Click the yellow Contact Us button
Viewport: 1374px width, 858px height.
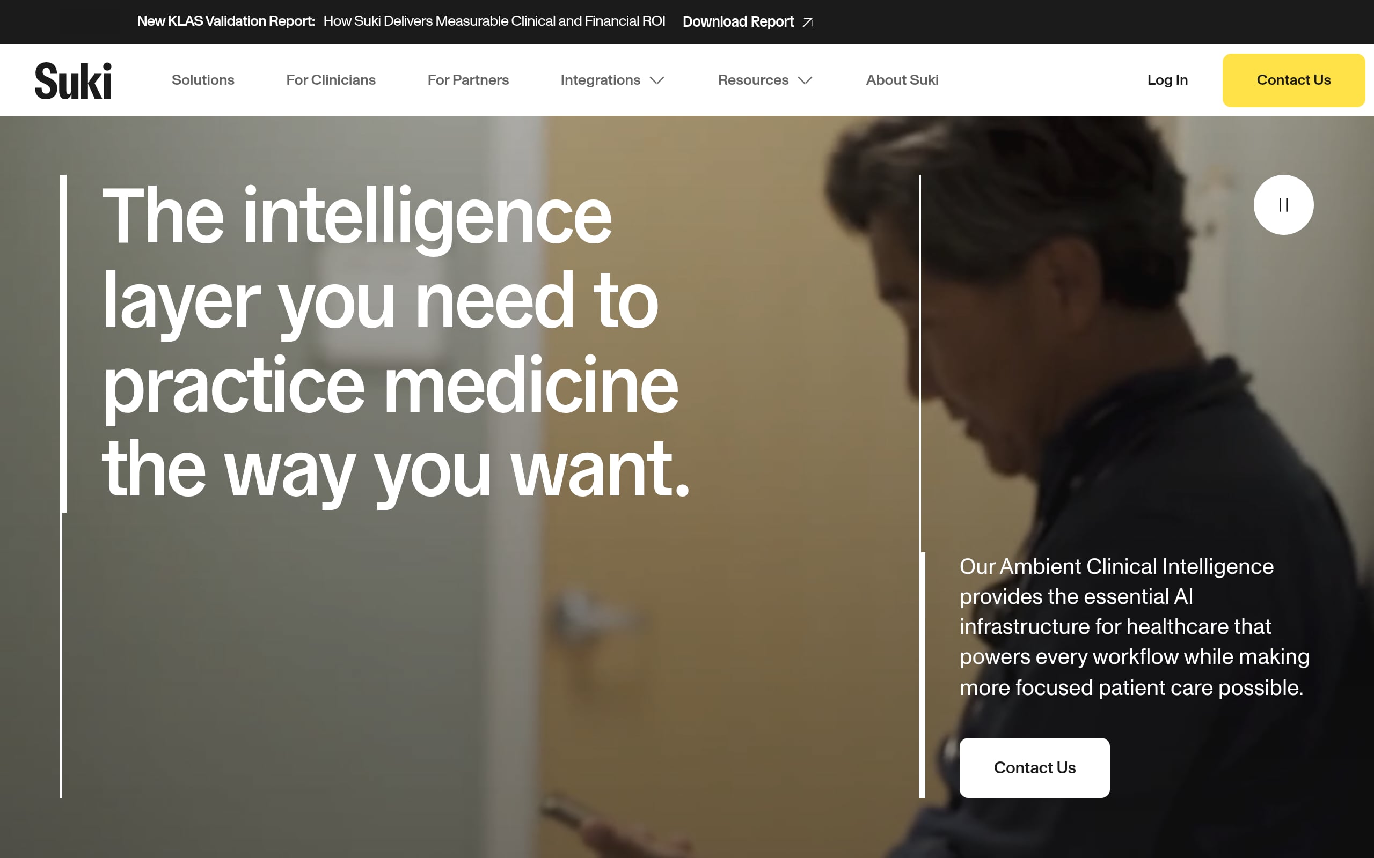point(1293,80)
